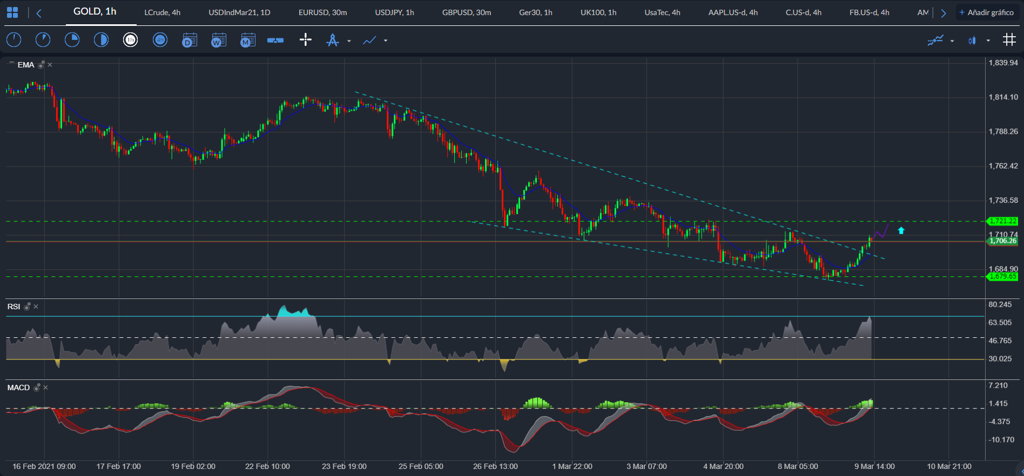Expand the line indicators dropdown arrow
The height and width of the screenshot is (476, 1024).
pos(385,41)
